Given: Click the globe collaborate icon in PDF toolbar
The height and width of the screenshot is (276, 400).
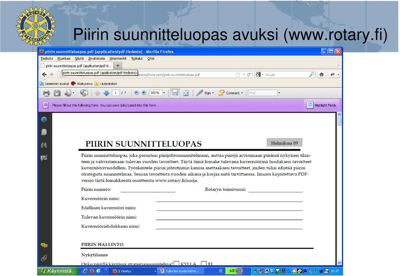Looking at the screenshot, I should 84,93.
